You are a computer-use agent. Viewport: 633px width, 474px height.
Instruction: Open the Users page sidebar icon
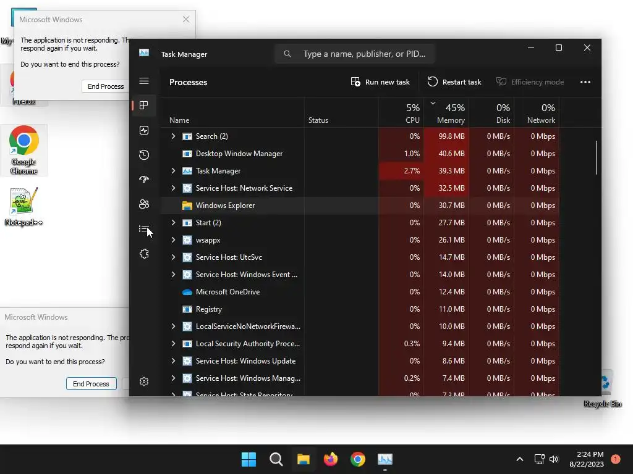click(144, 204)
